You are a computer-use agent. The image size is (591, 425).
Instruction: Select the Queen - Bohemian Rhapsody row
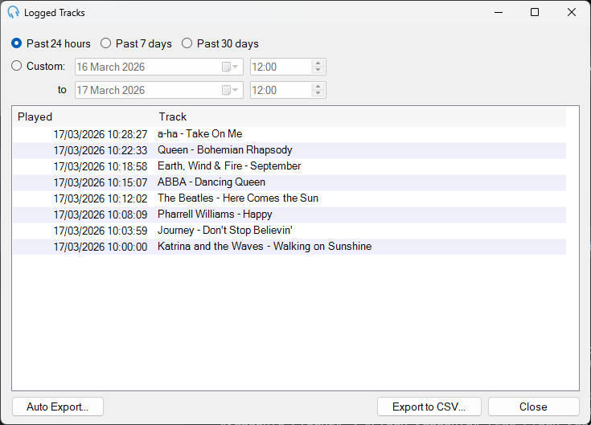(x=289, y=150)
